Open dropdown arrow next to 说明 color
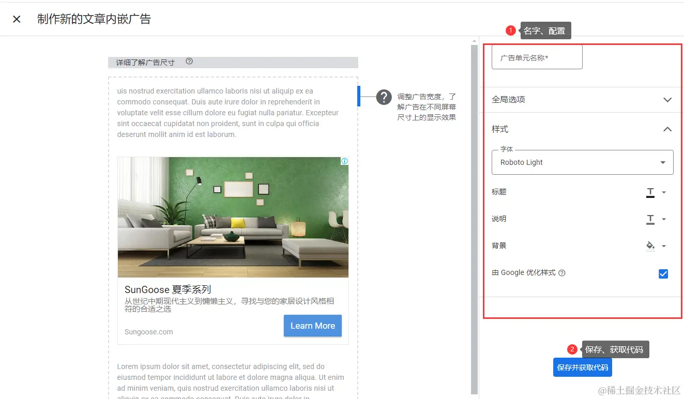Viewport: 684px width, 399px height. coord(664,219)
